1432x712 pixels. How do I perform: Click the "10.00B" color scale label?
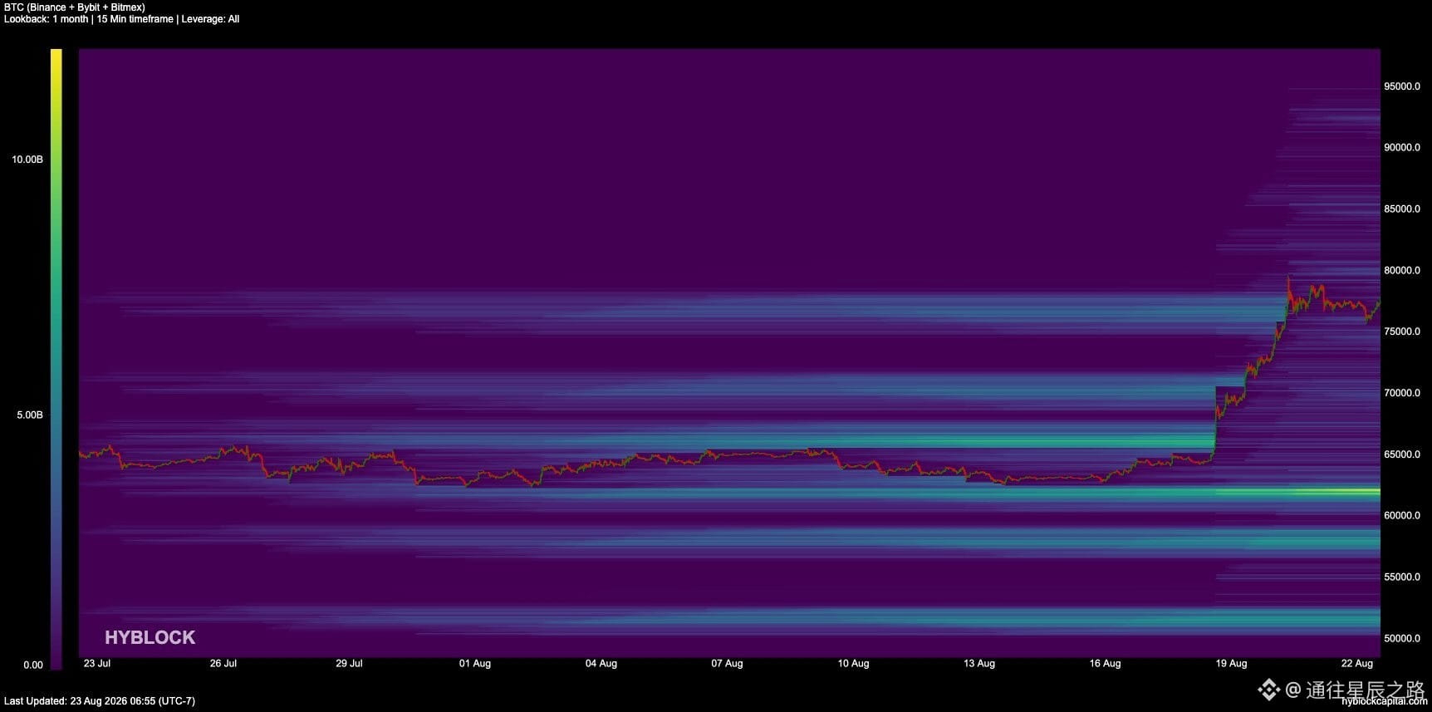(27, 160)
